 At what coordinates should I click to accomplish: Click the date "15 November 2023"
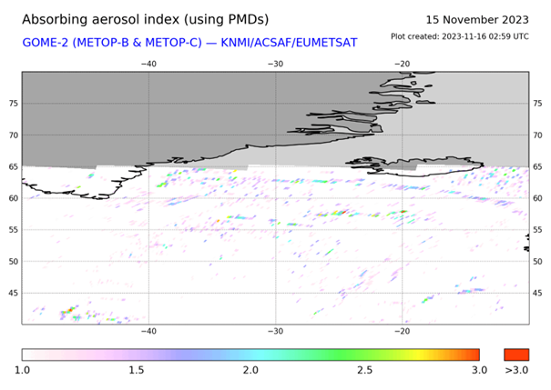pyautogui.click(x=476, y=19)
